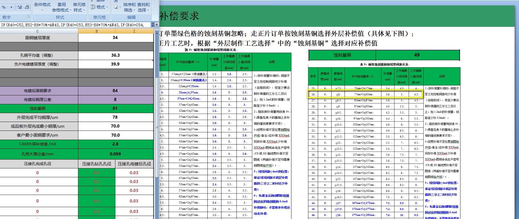519x219 pixels.
Task: Select 外层完成平均铜厚/um value 78
Action: coord(116,117)
